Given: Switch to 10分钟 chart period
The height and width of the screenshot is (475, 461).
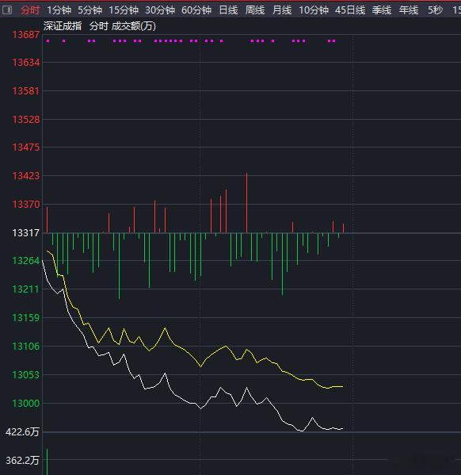Looking at the screenshot, I should 314,10.
